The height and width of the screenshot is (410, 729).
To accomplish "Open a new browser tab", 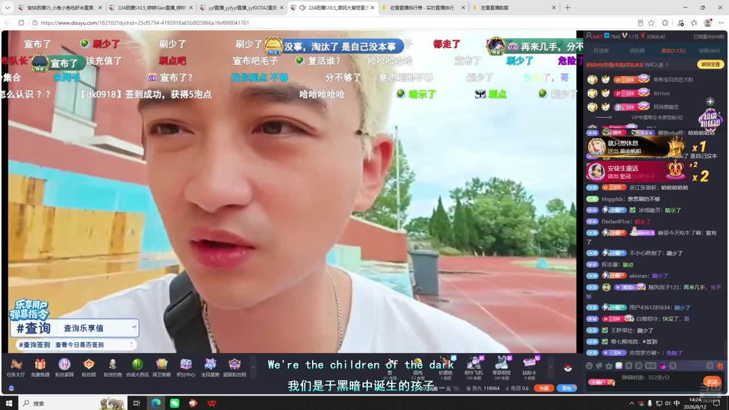I will coord(567,7).
